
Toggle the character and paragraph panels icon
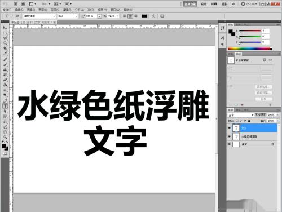point(162,16)
